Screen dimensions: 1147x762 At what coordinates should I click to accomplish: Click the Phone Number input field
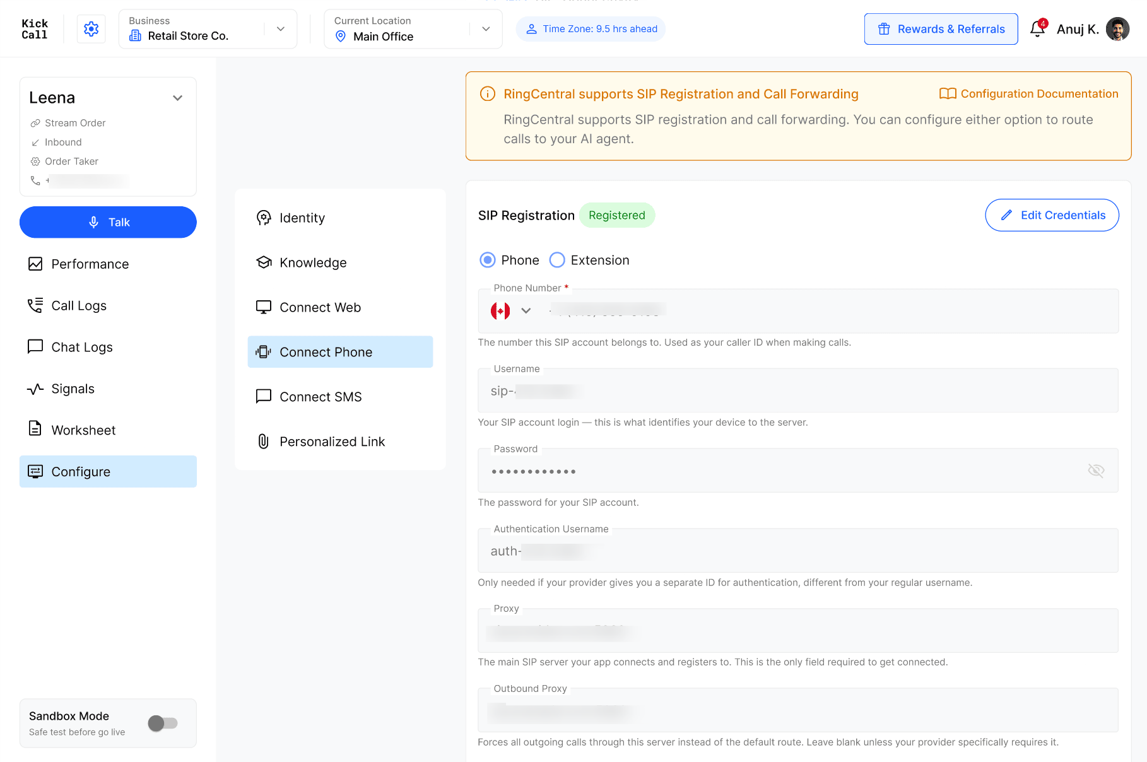click(798, 311)
